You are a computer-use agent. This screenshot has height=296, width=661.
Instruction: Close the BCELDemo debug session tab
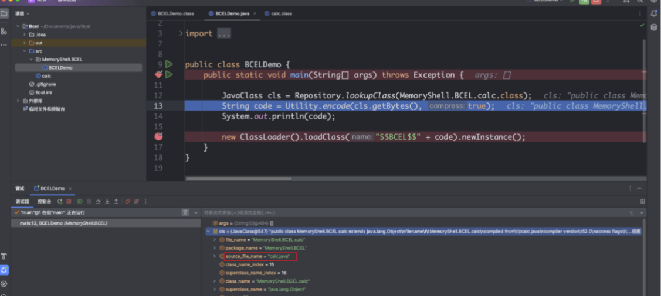[x=70, y=188]
